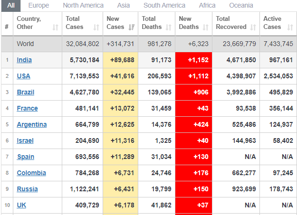This screenshot has width=297, height=215.
Task: Open the USA country link
Action: coord(23,76)
